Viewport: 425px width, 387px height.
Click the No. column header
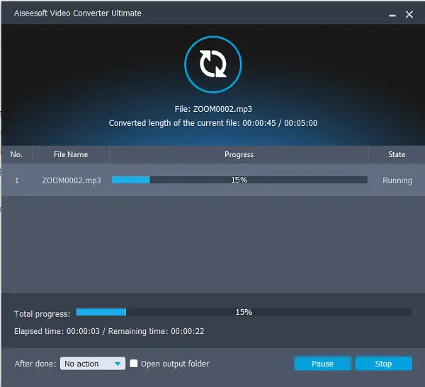(x=17, y=155)
